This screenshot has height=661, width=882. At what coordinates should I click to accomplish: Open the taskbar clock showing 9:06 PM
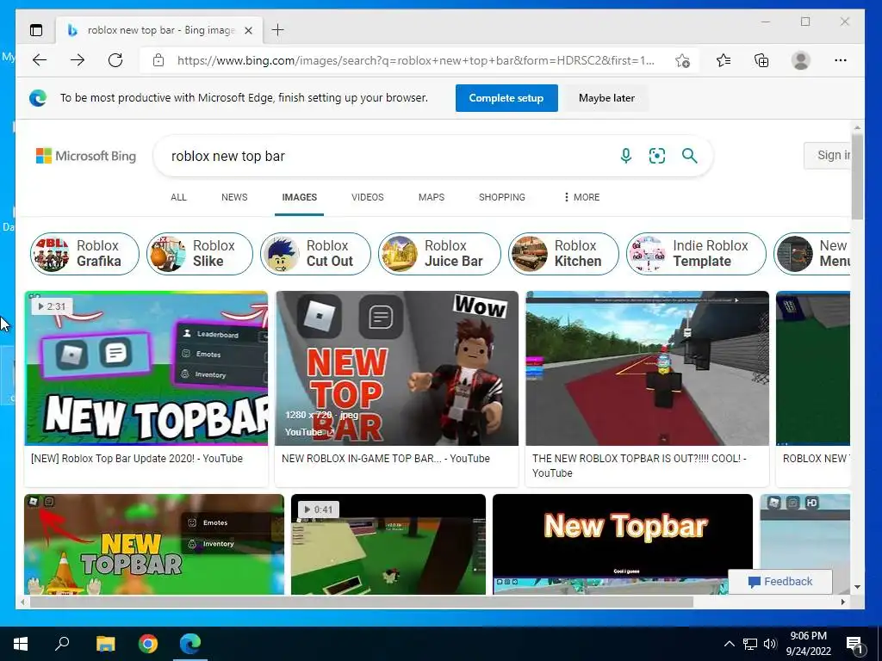tap(808, 644)
